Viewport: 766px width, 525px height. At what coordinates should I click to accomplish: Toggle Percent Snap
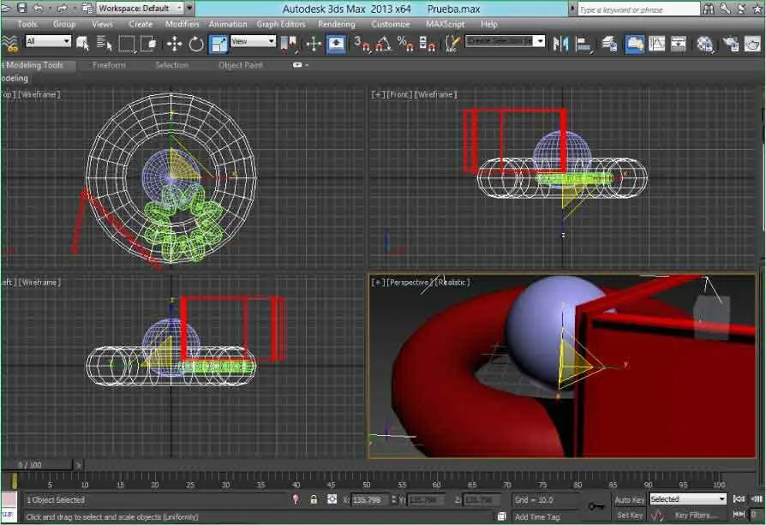click(405, 44)
